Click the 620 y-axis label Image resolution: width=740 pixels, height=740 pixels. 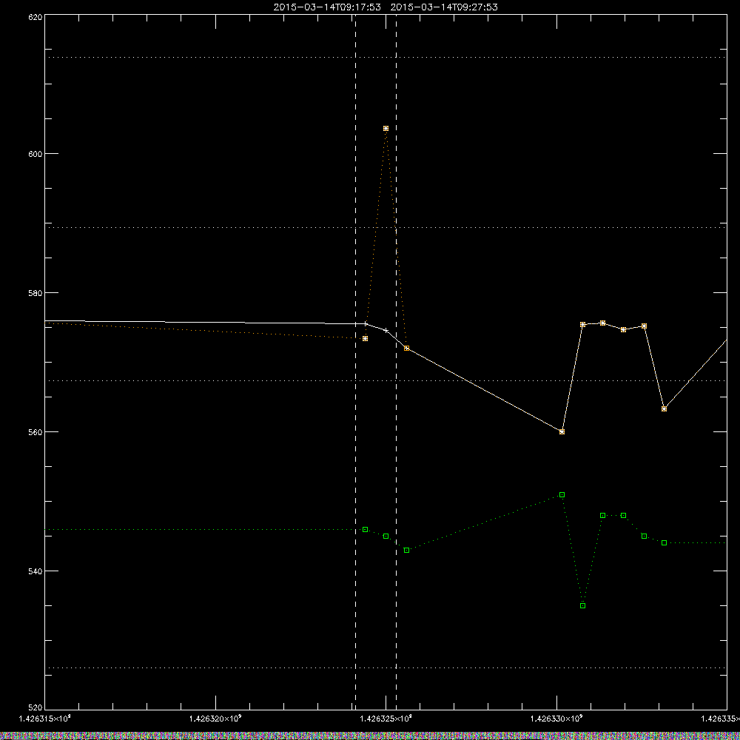36,18
